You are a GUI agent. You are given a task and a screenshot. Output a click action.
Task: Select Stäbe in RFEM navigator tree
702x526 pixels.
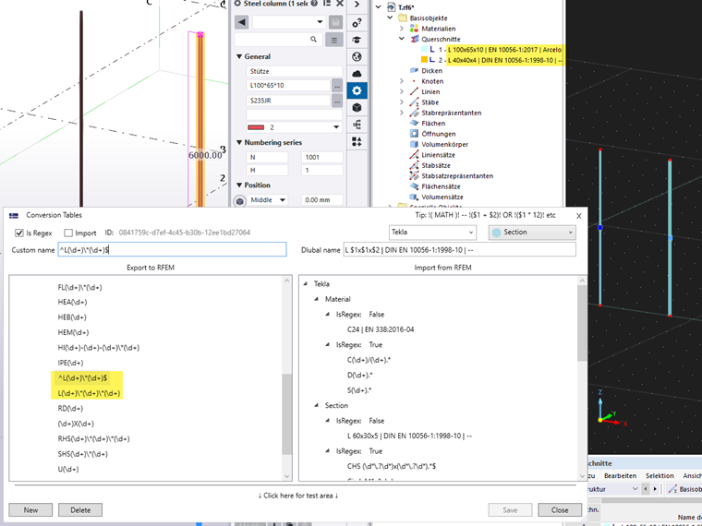click(430, 102)
